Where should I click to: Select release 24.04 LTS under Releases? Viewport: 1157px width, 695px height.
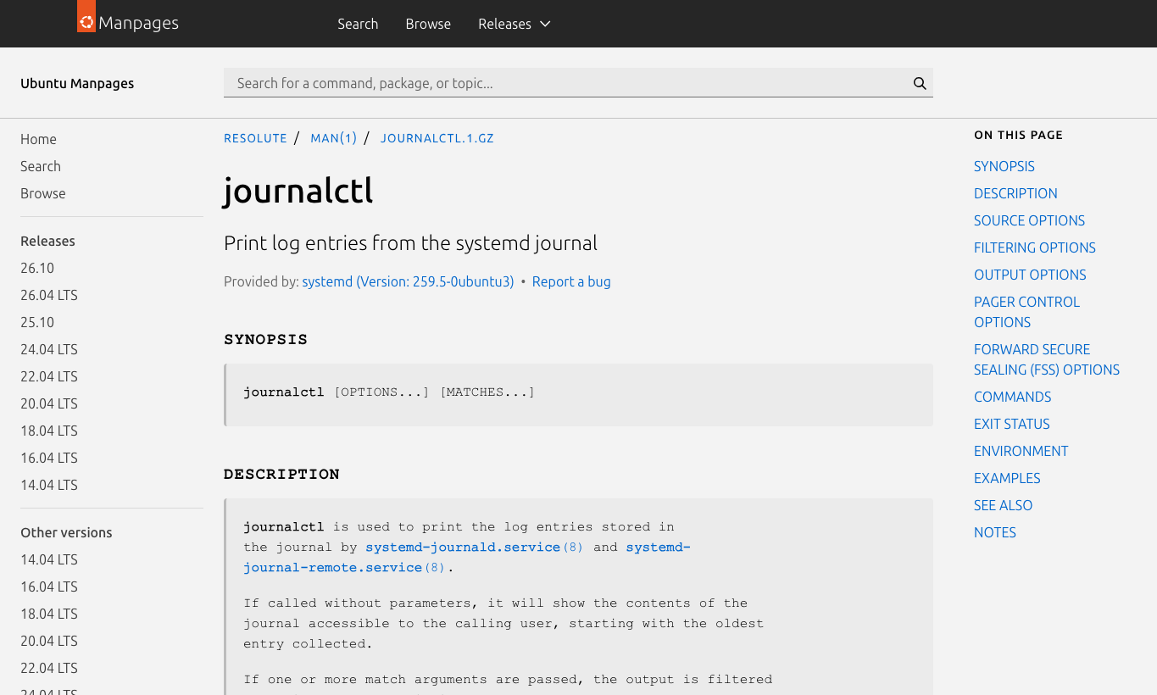[x=49, y=349]
